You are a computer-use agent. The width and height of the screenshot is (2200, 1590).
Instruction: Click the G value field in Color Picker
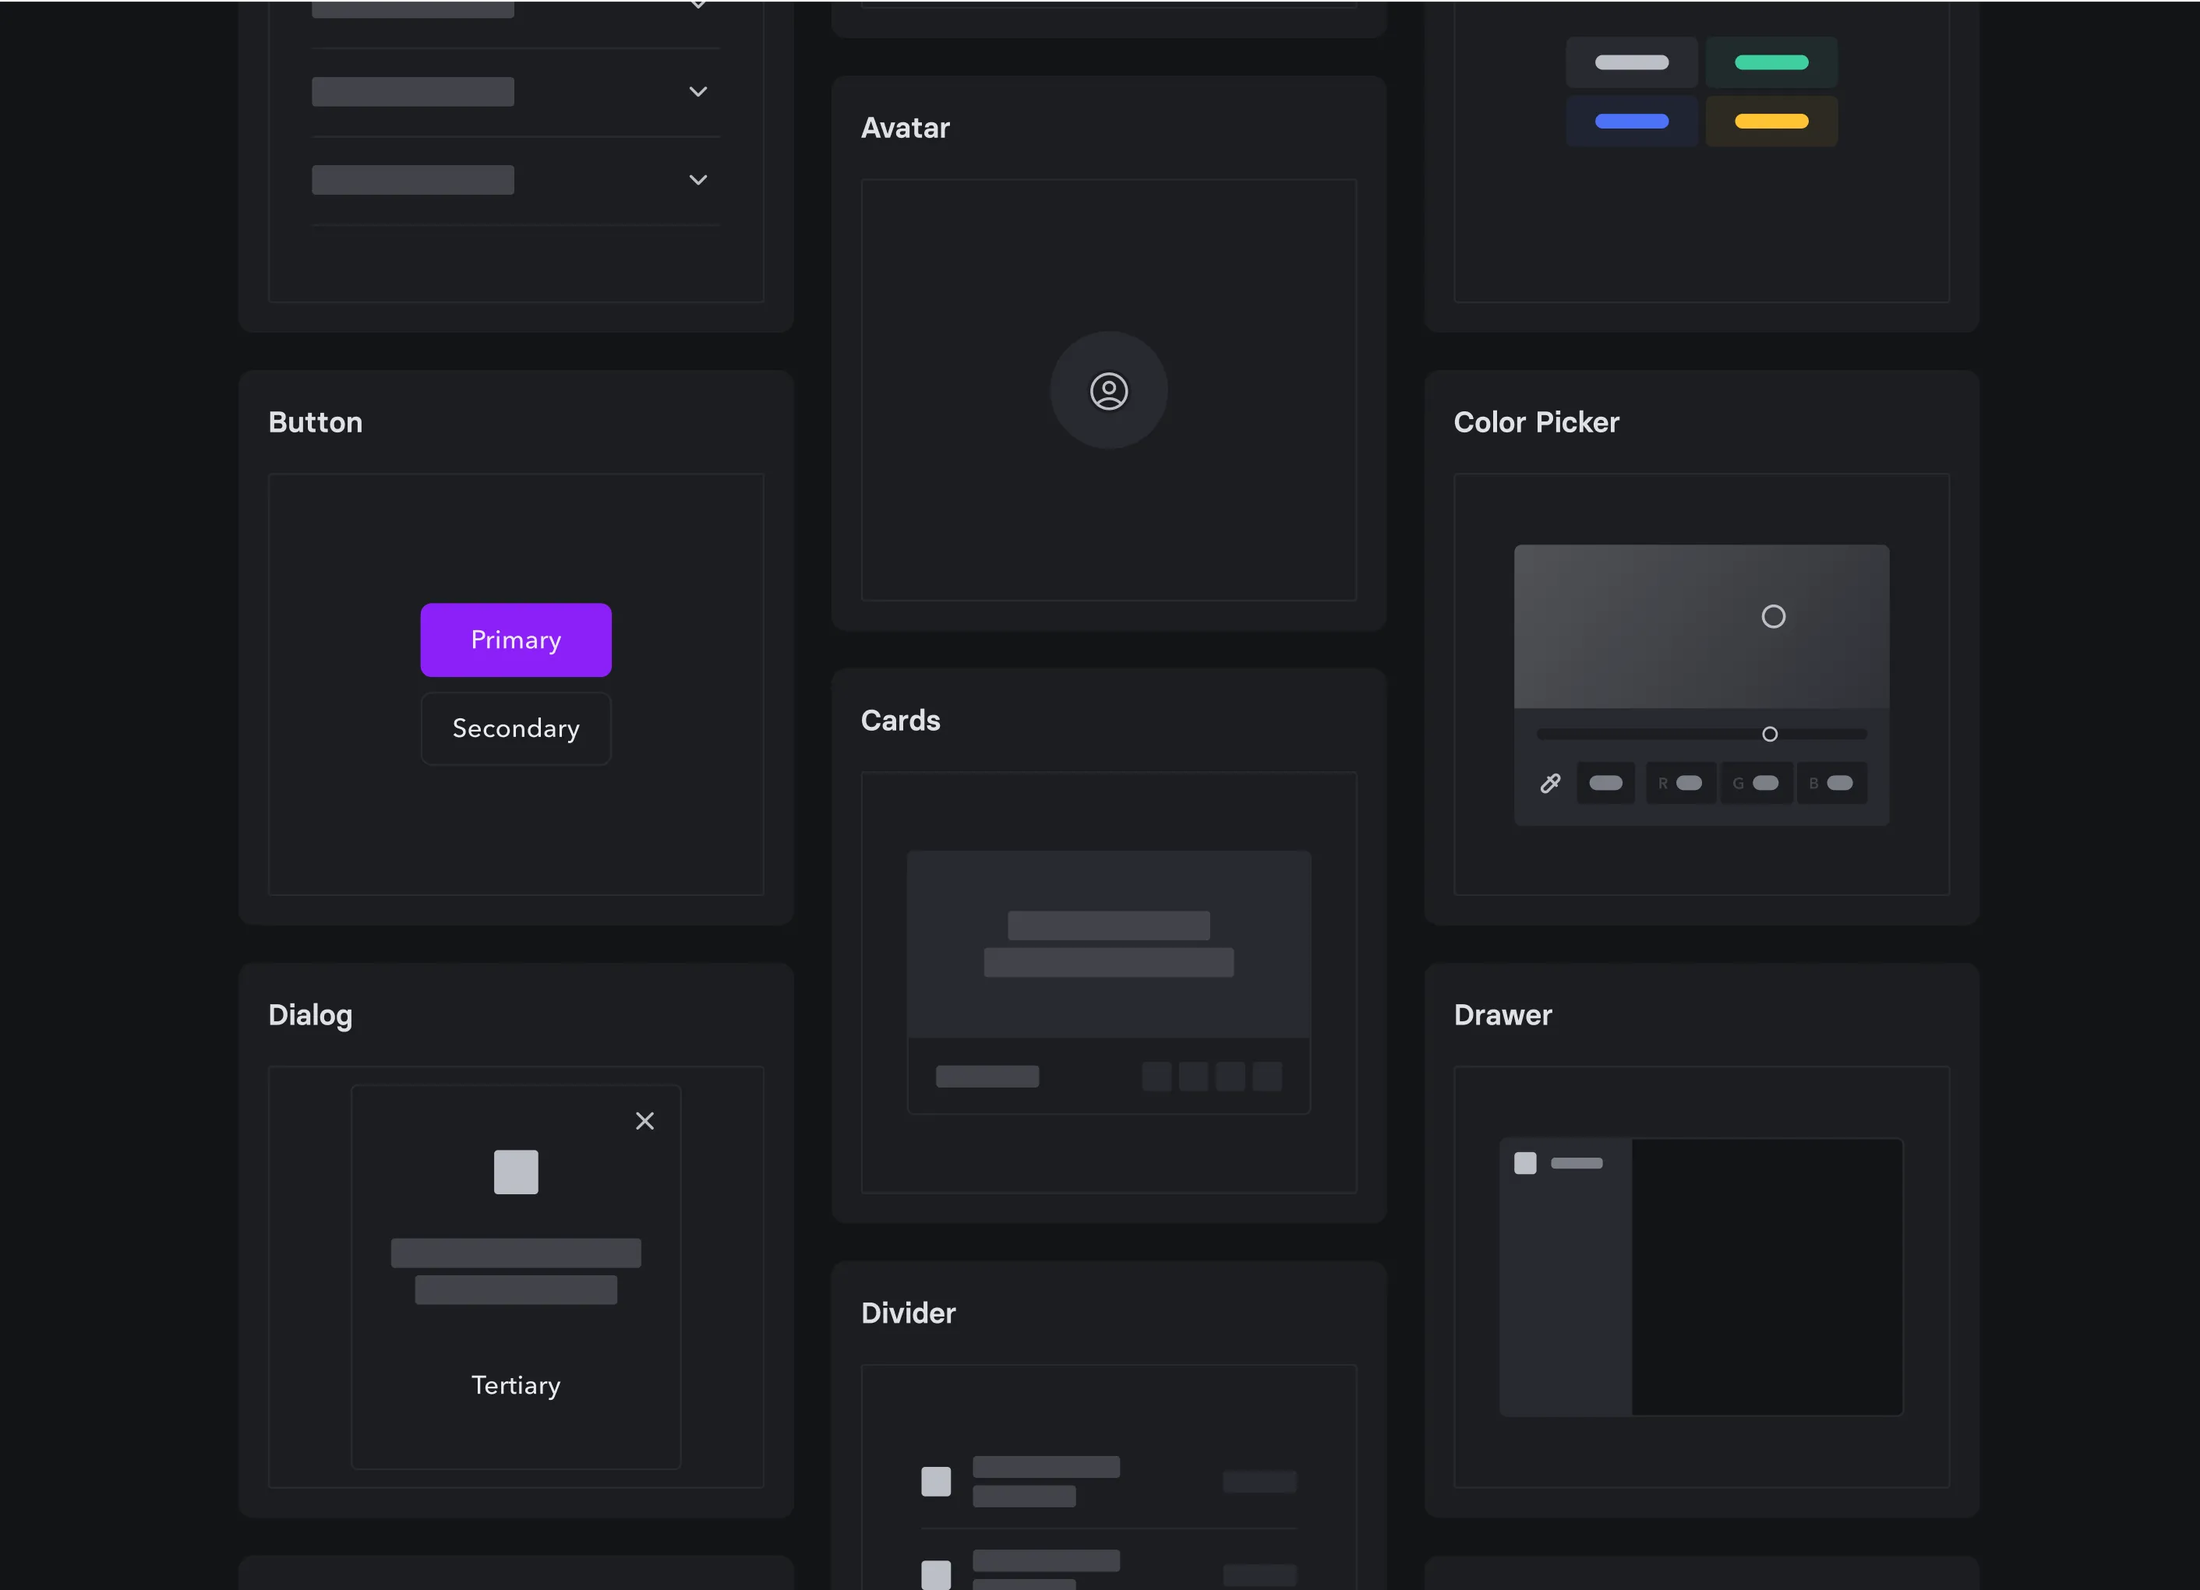(x=1757, y=784)
